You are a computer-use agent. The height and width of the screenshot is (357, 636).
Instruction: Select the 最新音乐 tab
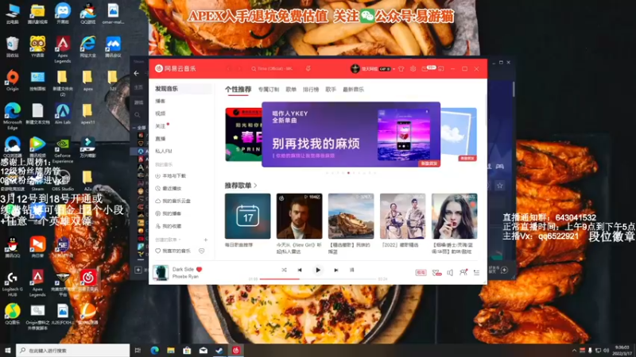(x=353, y=90)
